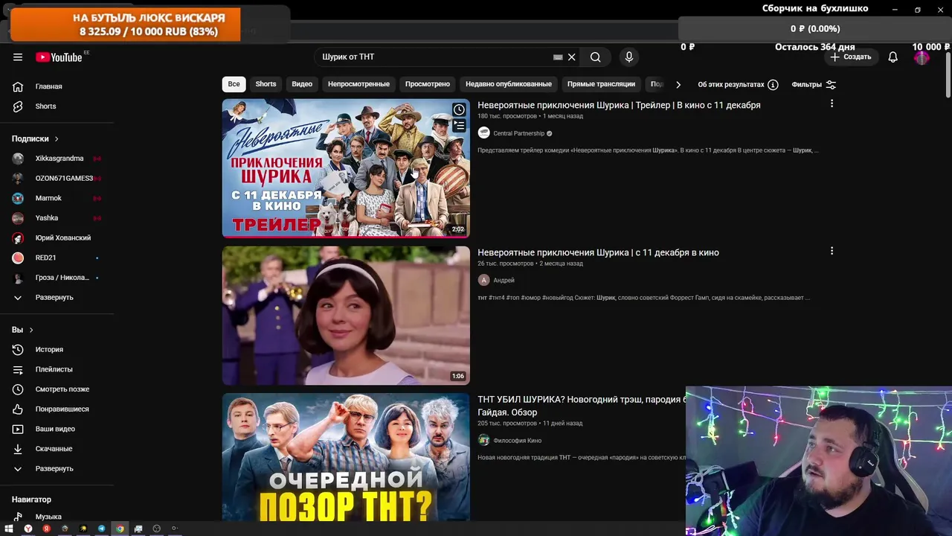Open the Вы section chevron
The height and width of the screenshot is (536, 952).
click(30, 330)
